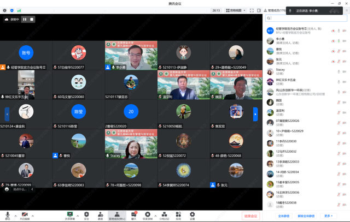Viewport: 350px width, 222px height.
Task: Click the meeting info icon at top left
Action: click(x=4, y=10)
